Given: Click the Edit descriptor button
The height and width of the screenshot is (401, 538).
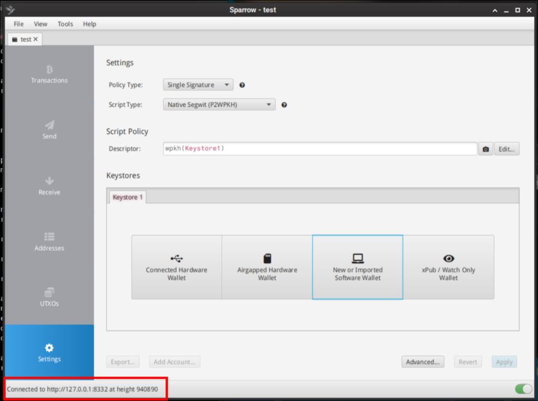Looking at the screenshot, I should pyautogui.click(x=506, y=148).
